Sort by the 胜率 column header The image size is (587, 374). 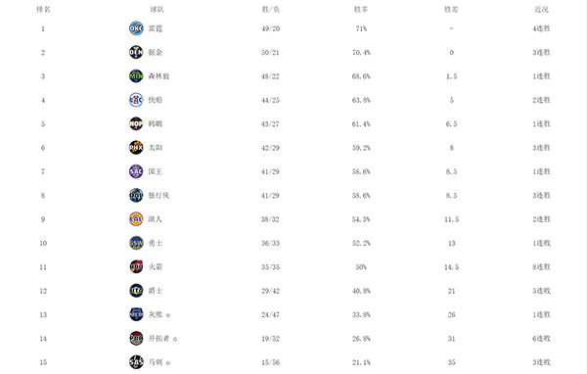(x=361, y=10)
